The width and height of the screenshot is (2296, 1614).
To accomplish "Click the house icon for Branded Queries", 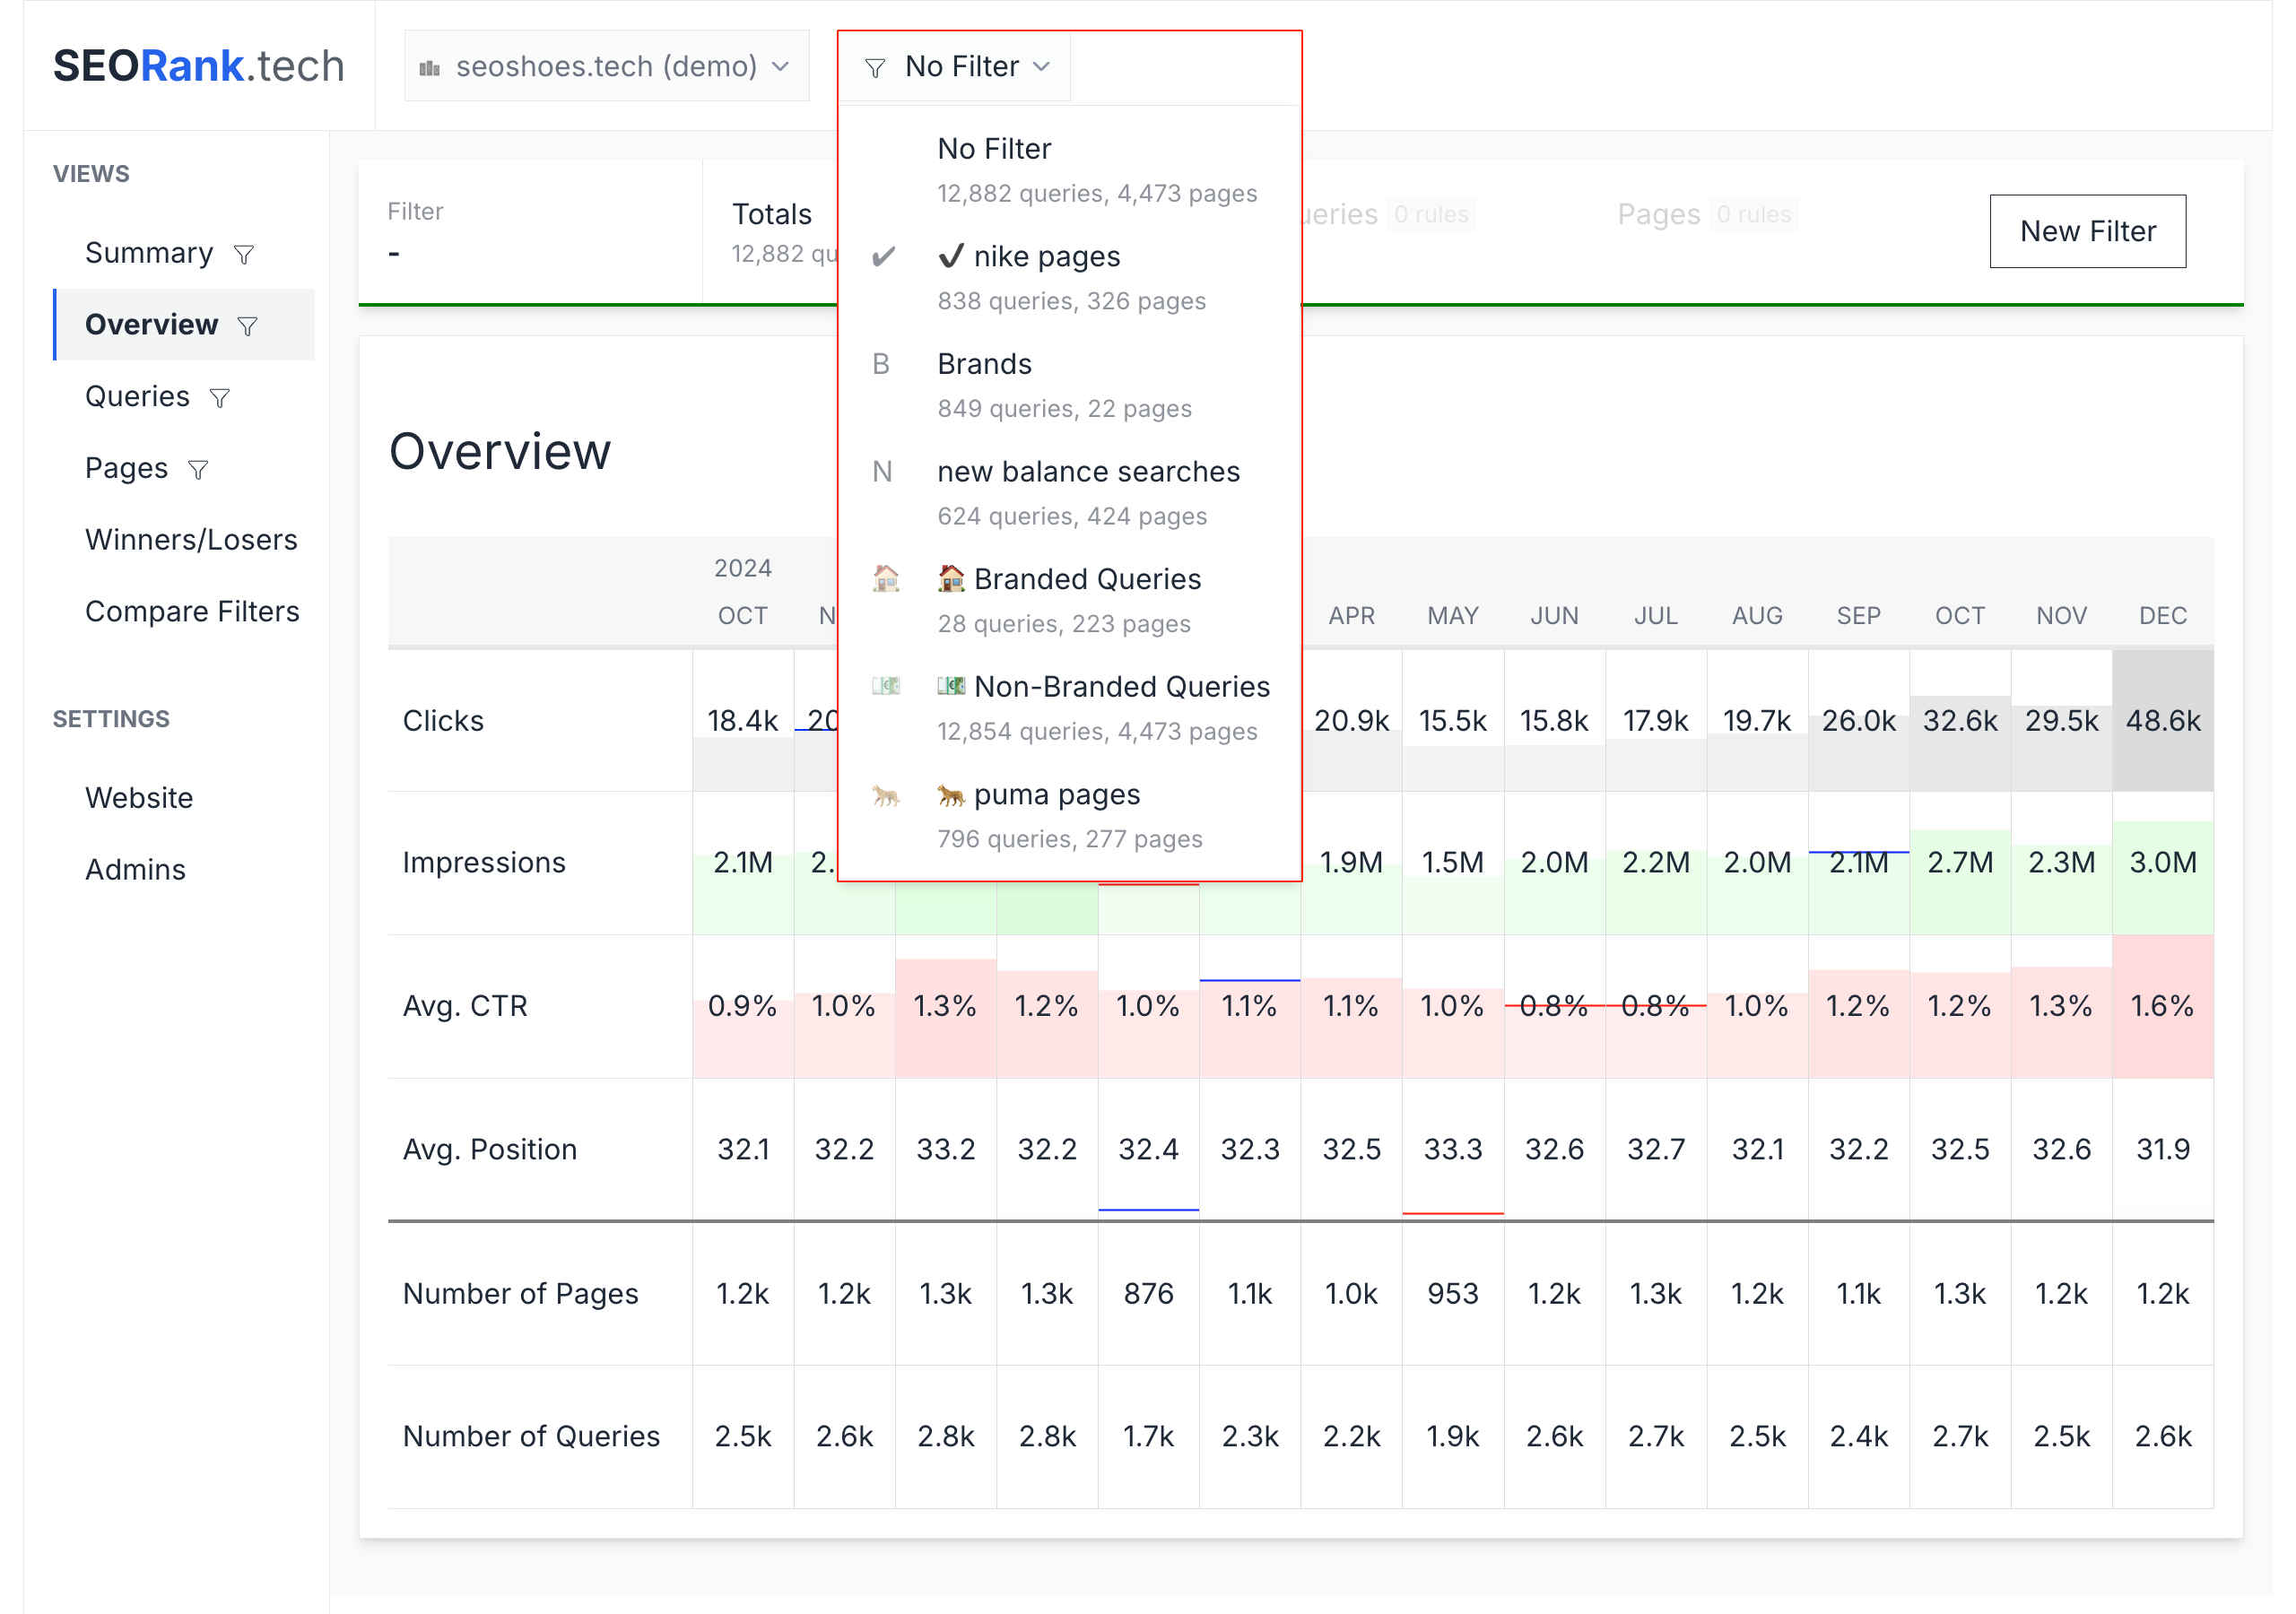I will click(x=885, y=579).
